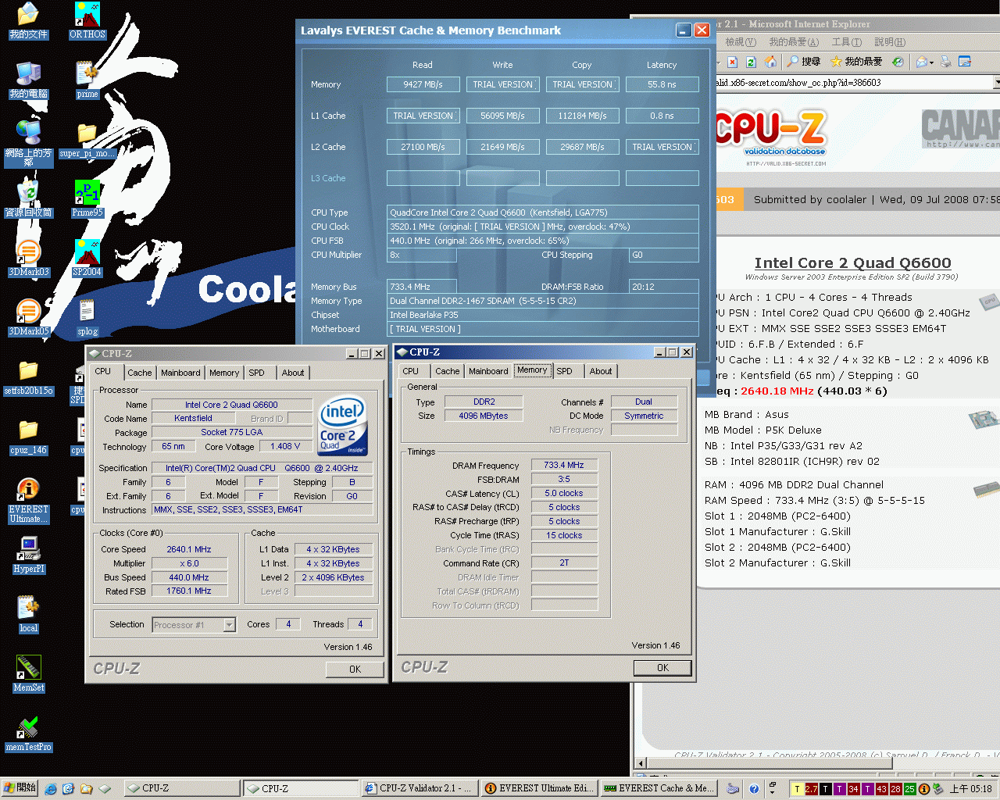
Task: Switch to EVEREST Ultimate Edi.. taskbar button
Action: (x=539, y=788)
